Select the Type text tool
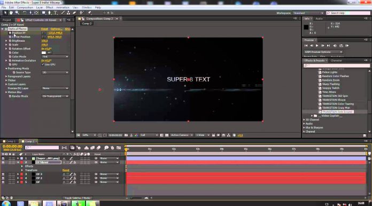Image resolution: width=372 pixels, height=206 pixels. (x=55, y=13)
